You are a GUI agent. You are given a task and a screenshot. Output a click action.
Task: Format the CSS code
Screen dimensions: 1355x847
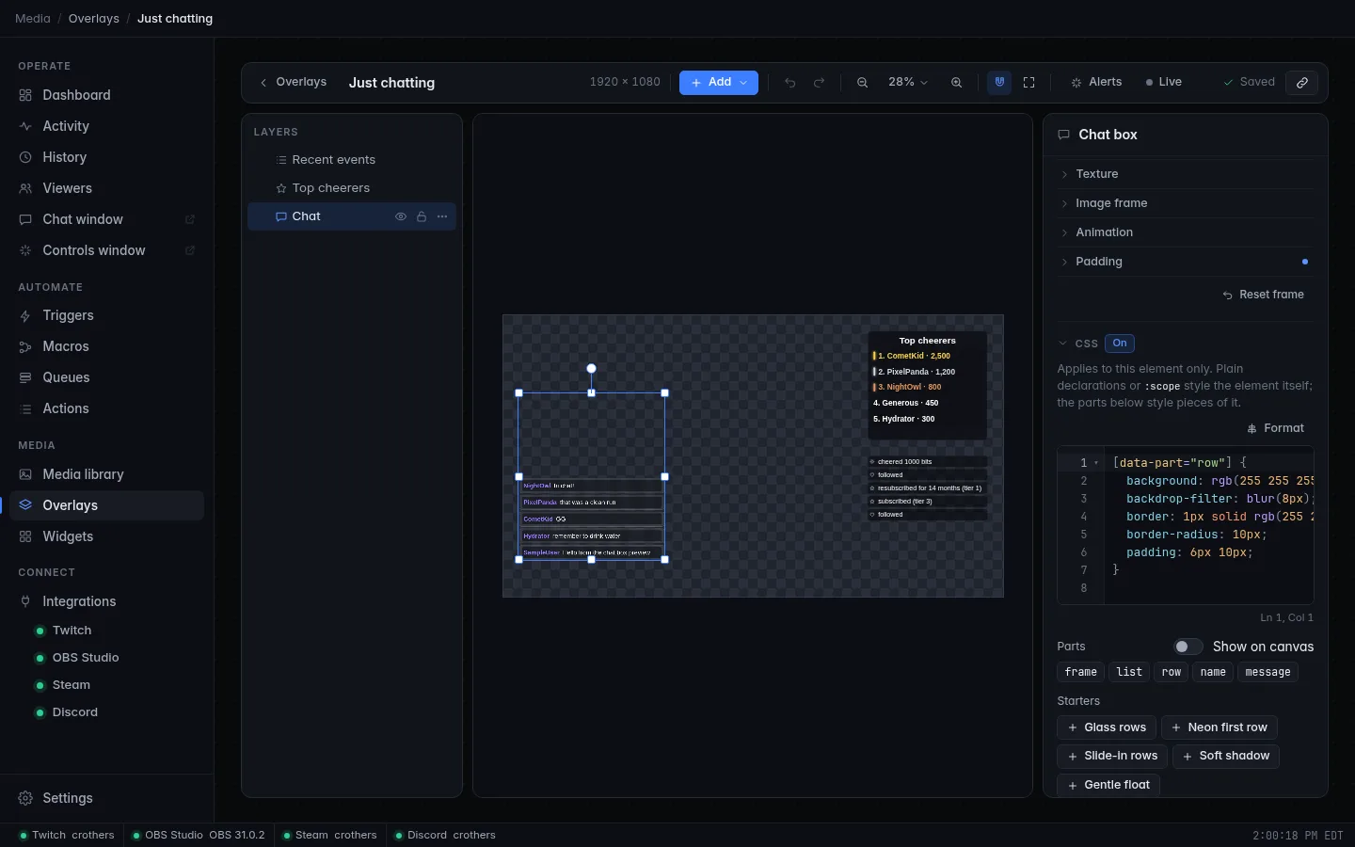[x=1276, y=428]
